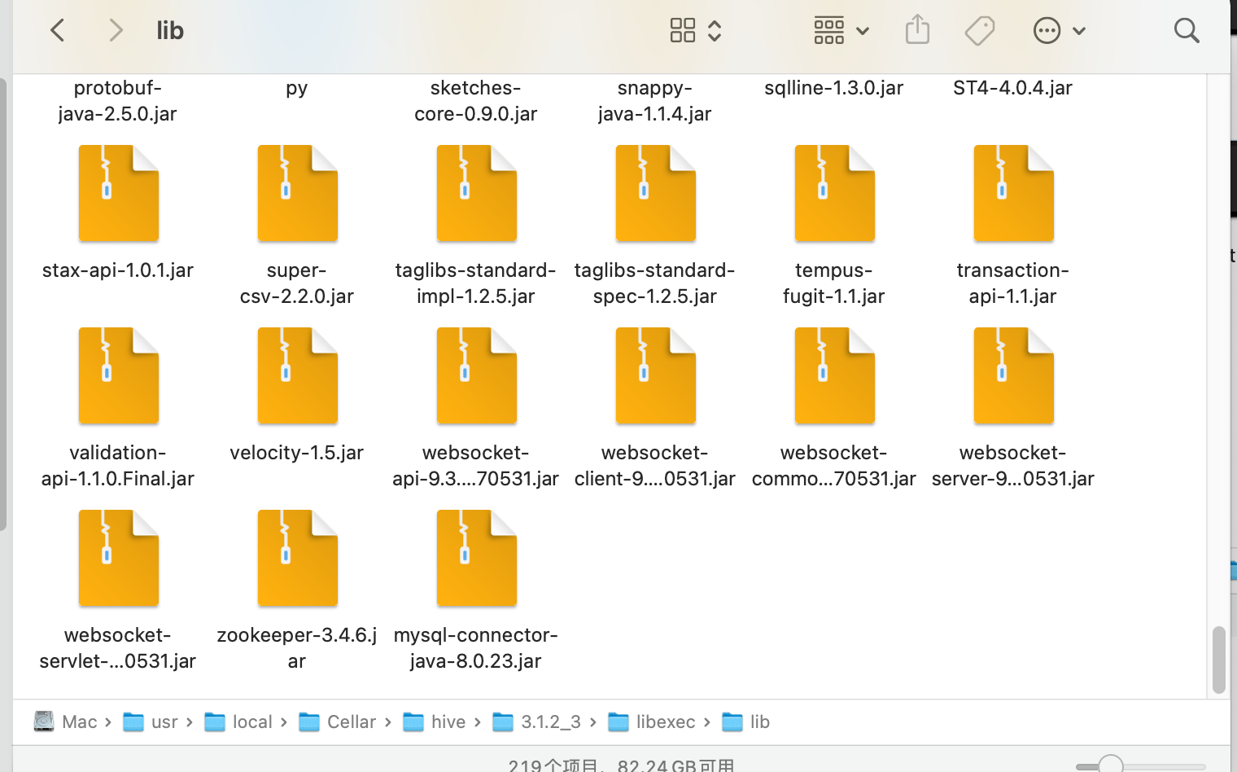Click the Tags icon in toolbar
The image size is (1237, 772).
coord(979,31)
